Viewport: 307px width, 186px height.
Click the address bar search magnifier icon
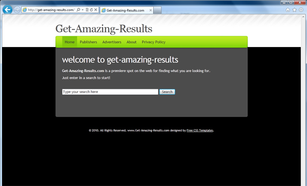coord(78,10)
